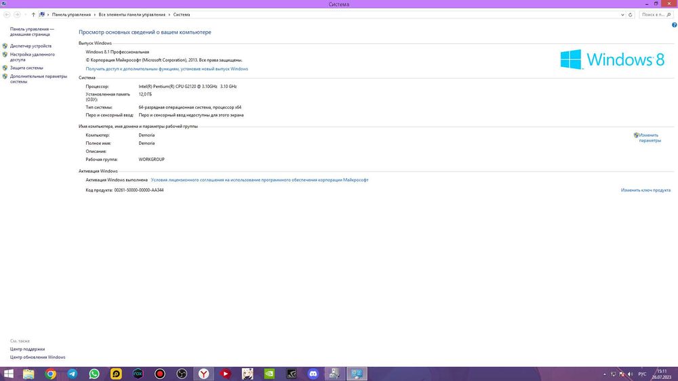Click 'Изменить параметры' for the computer name
The image size is (678, 381).
click(649, 137)
